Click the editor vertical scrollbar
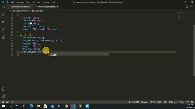The image size is (195, 109). pyautogui.click(x=194, y=51)
